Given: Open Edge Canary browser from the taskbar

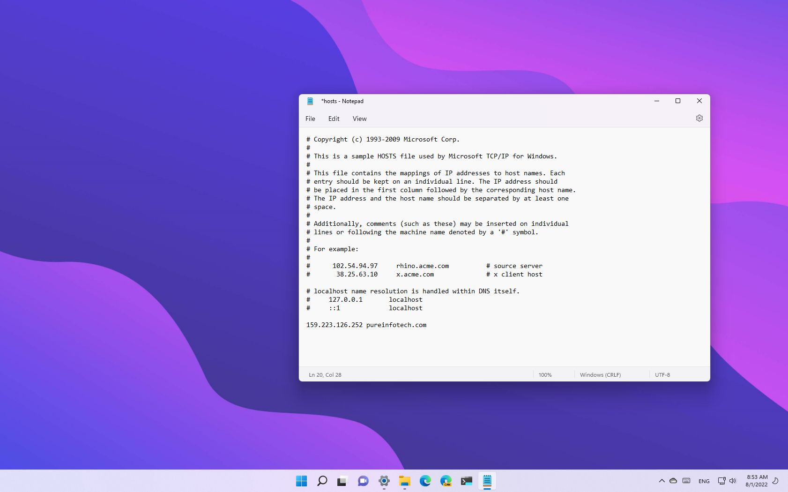Looking at the screenshot, I should pos(446,481).
